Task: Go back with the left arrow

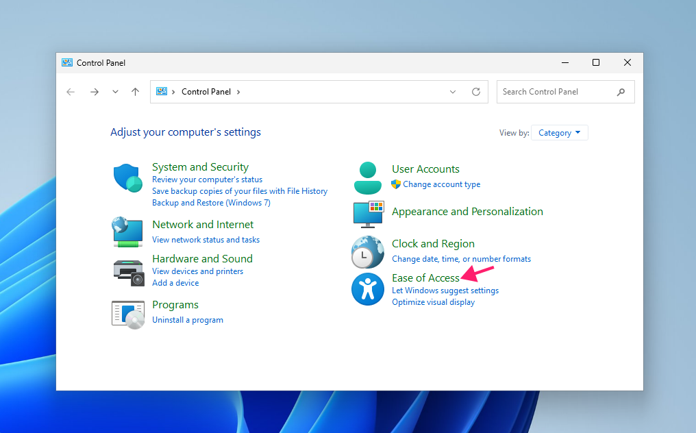Action: [71, 92]
